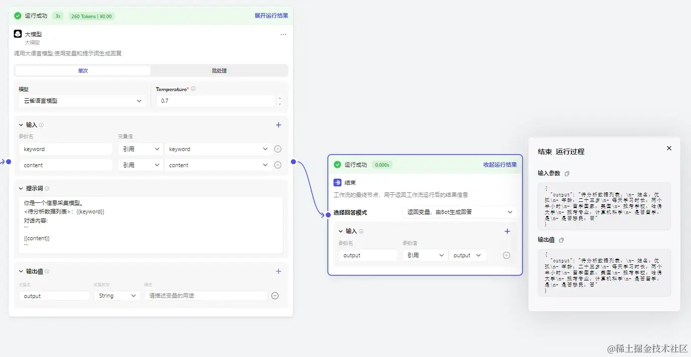
Task: Add a new output variable in 大模型 node
Action: pos(278,271)
